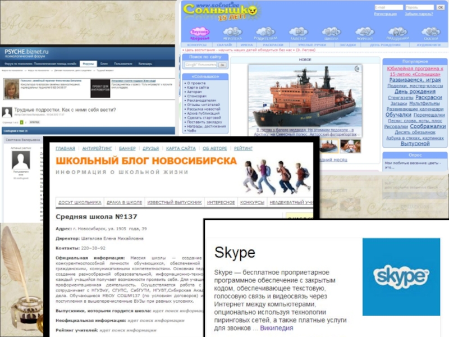Open the psychologist's photo ad on PSYCHE forum
Image resolution: width=449 pixels, height=337 pixels.
(x=12, y=89)
